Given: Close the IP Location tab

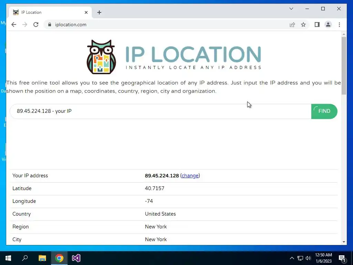Looking at the screenshot, I should 86,12.
